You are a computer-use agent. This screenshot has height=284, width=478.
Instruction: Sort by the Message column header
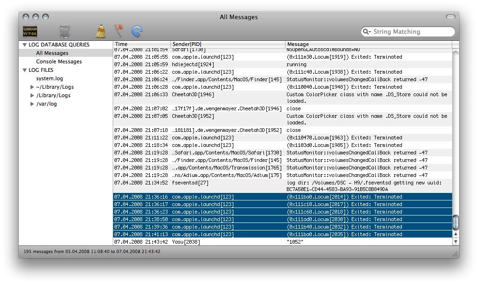[369, 44]
